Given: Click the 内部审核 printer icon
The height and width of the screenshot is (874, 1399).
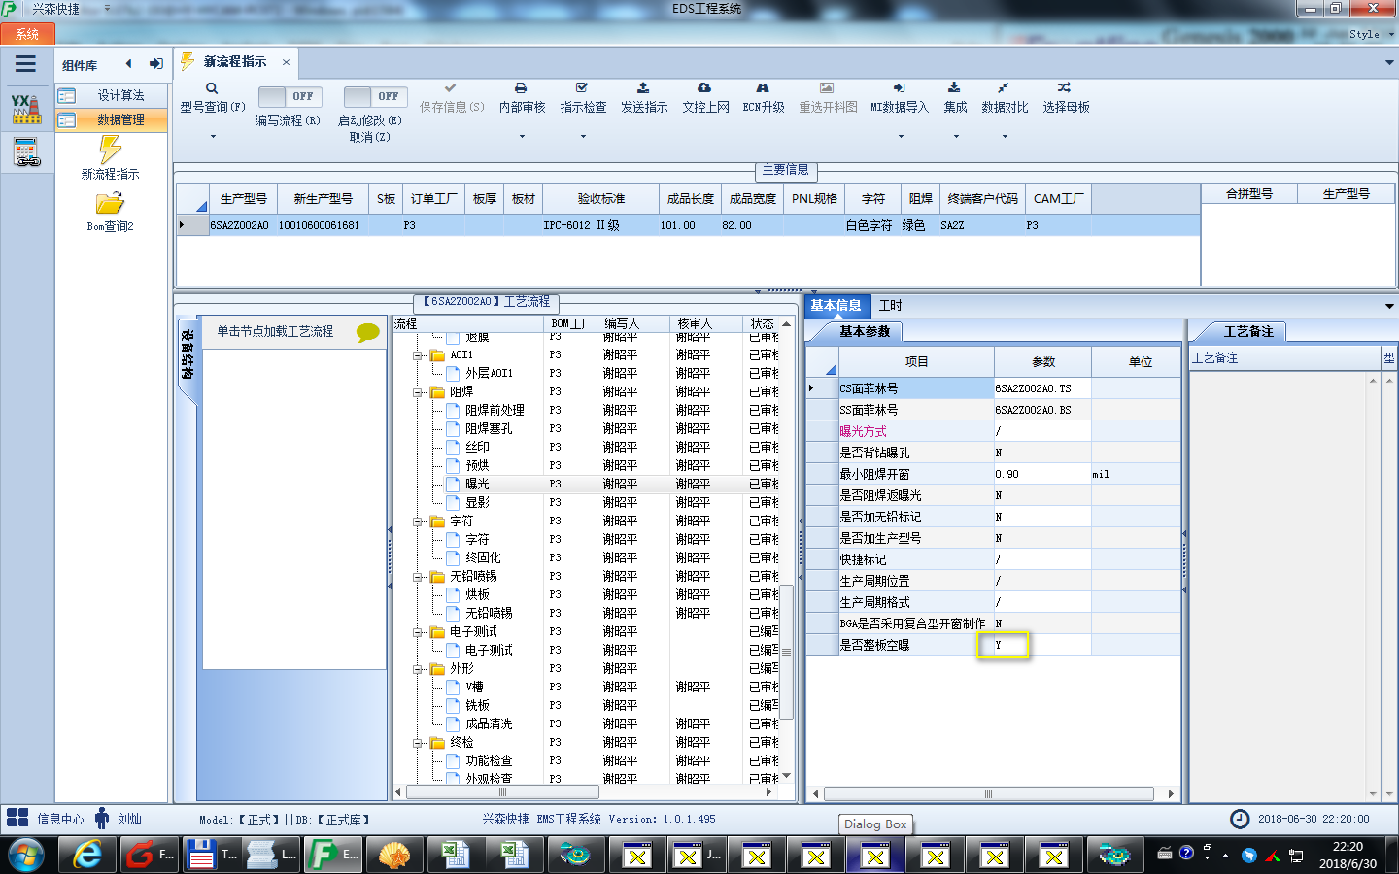Looking at the screenshot, I should click(x=521, y=87).
